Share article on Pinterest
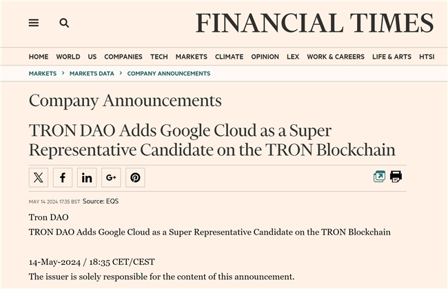Image resolution: width=448 pixels, height=289 pixels. (x=135, y=177)
